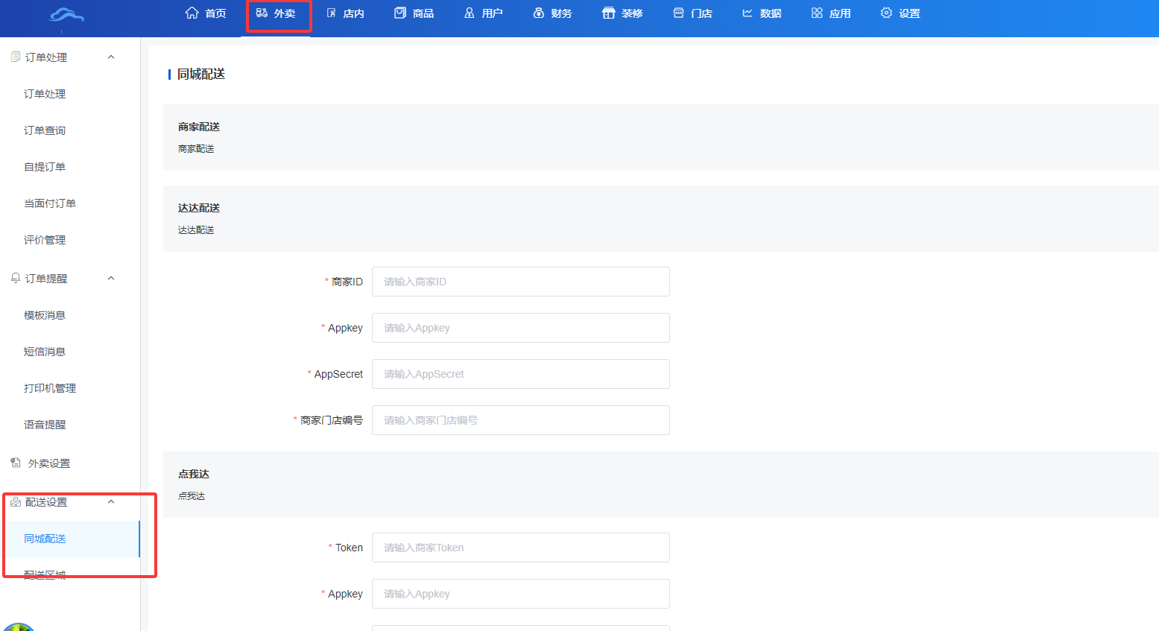Screen dimensions: 1159x631
Task: Click the money bag icon beside 财务
Action: (x=539, y=13)
